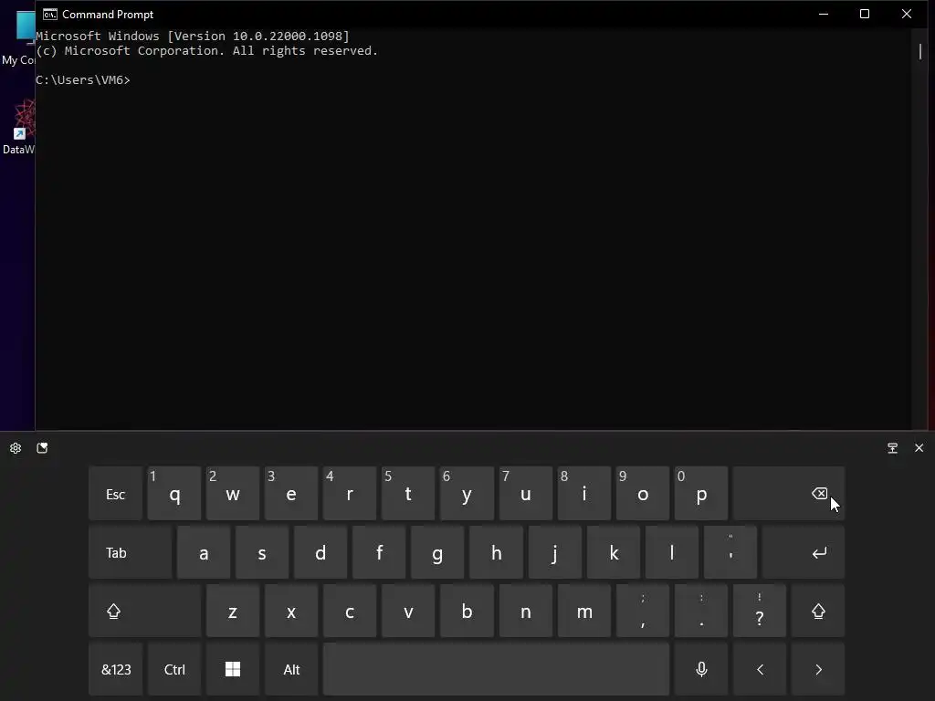Open Command Prompt title bar icon menu
This screenshot has width=935, height=701.
tap(50, 15)
